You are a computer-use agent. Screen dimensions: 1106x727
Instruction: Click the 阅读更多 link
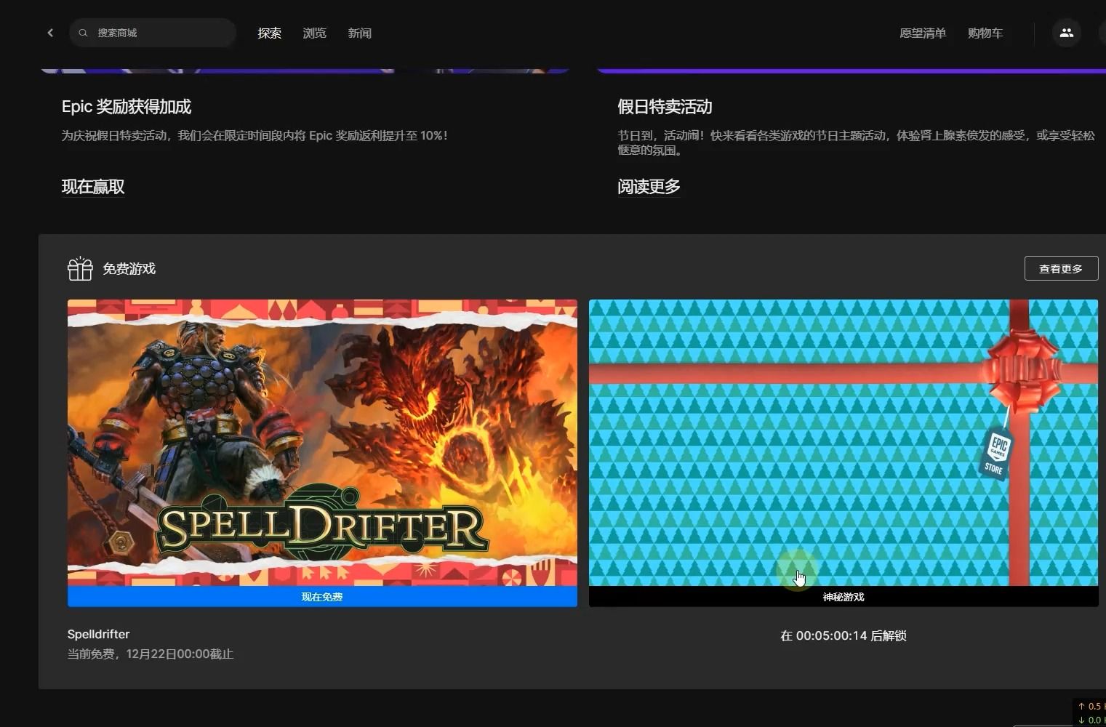point(649,187)
